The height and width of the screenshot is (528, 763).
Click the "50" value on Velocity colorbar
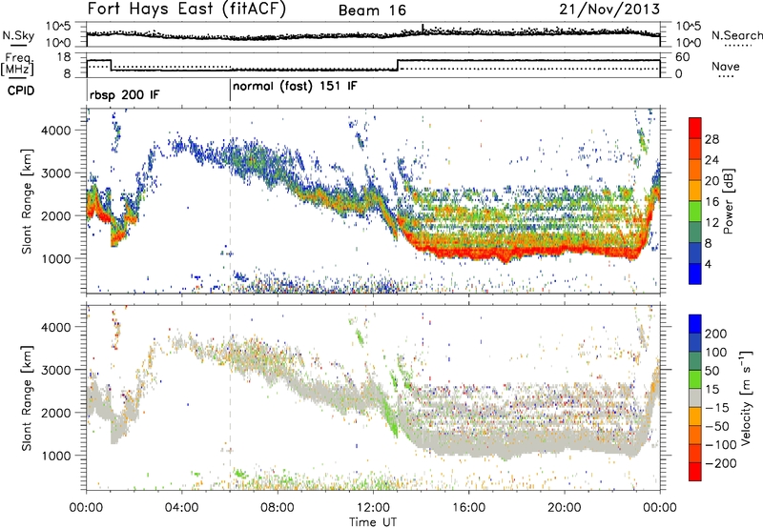tap(712, 371)
